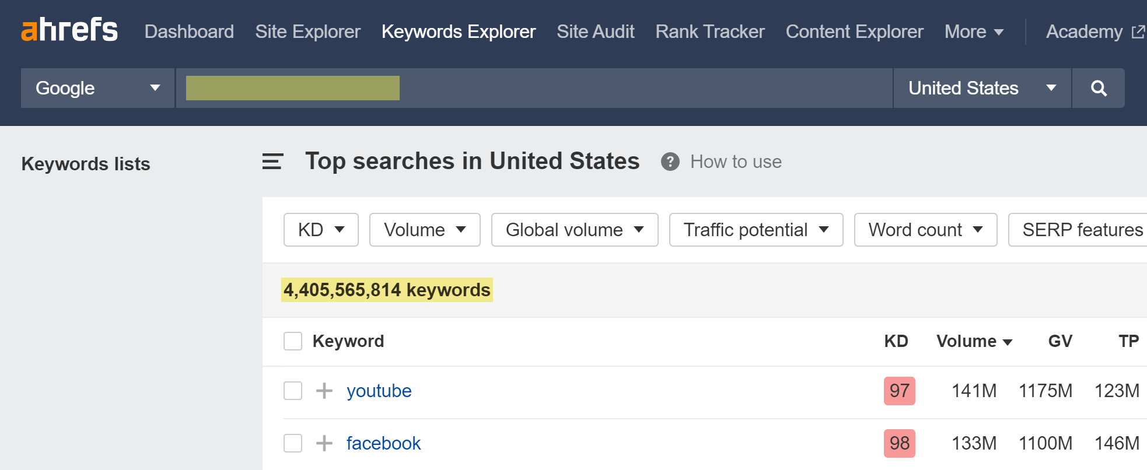Click facebook traffic potential 146M
This screenshot has height=470, width=1147.
pyautogui.click(x=1117, y=443)
